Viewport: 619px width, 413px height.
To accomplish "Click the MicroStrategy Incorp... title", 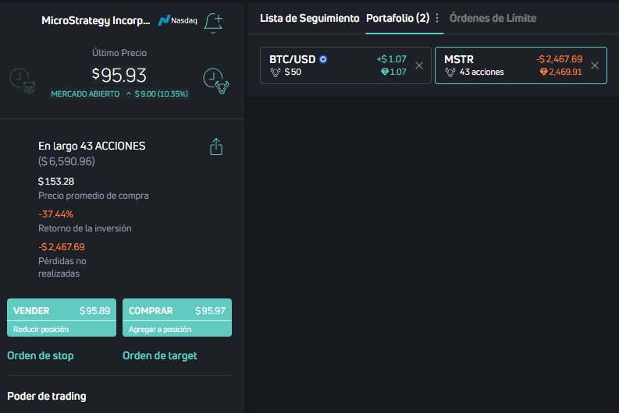I will coord(96,20).
